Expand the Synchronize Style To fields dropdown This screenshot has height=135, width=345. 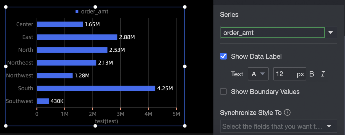coord(329,126)
